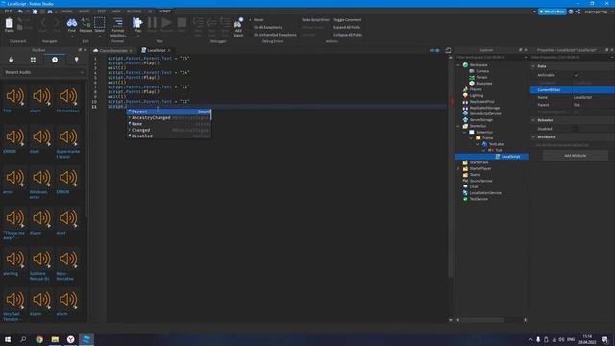Click the Explorer filter input field

pos(491,58)
